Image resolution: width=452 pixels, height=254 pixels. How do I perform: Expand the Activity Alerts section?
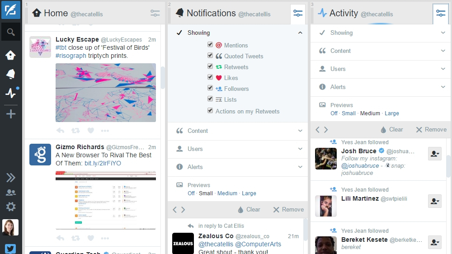tap(381, 87)
